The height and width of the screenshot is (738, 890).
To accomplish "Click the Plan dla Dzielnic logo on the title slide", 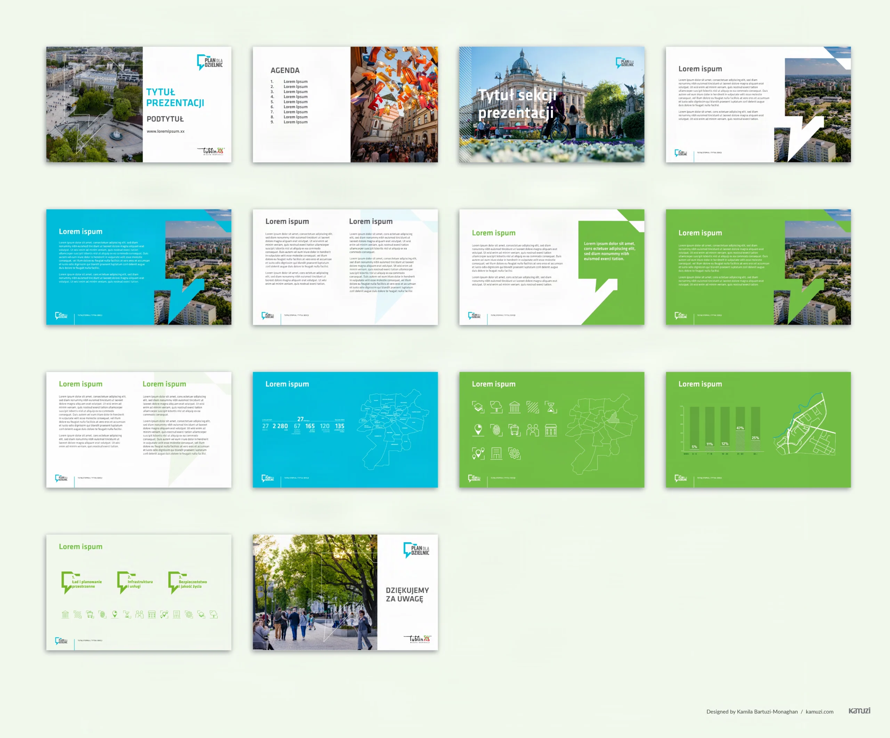I will [210, 62].
